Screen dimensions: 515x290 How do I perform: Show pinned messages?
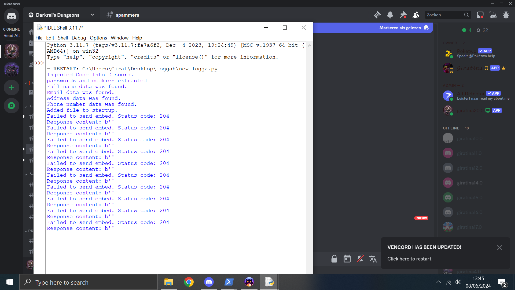[403, 15]
